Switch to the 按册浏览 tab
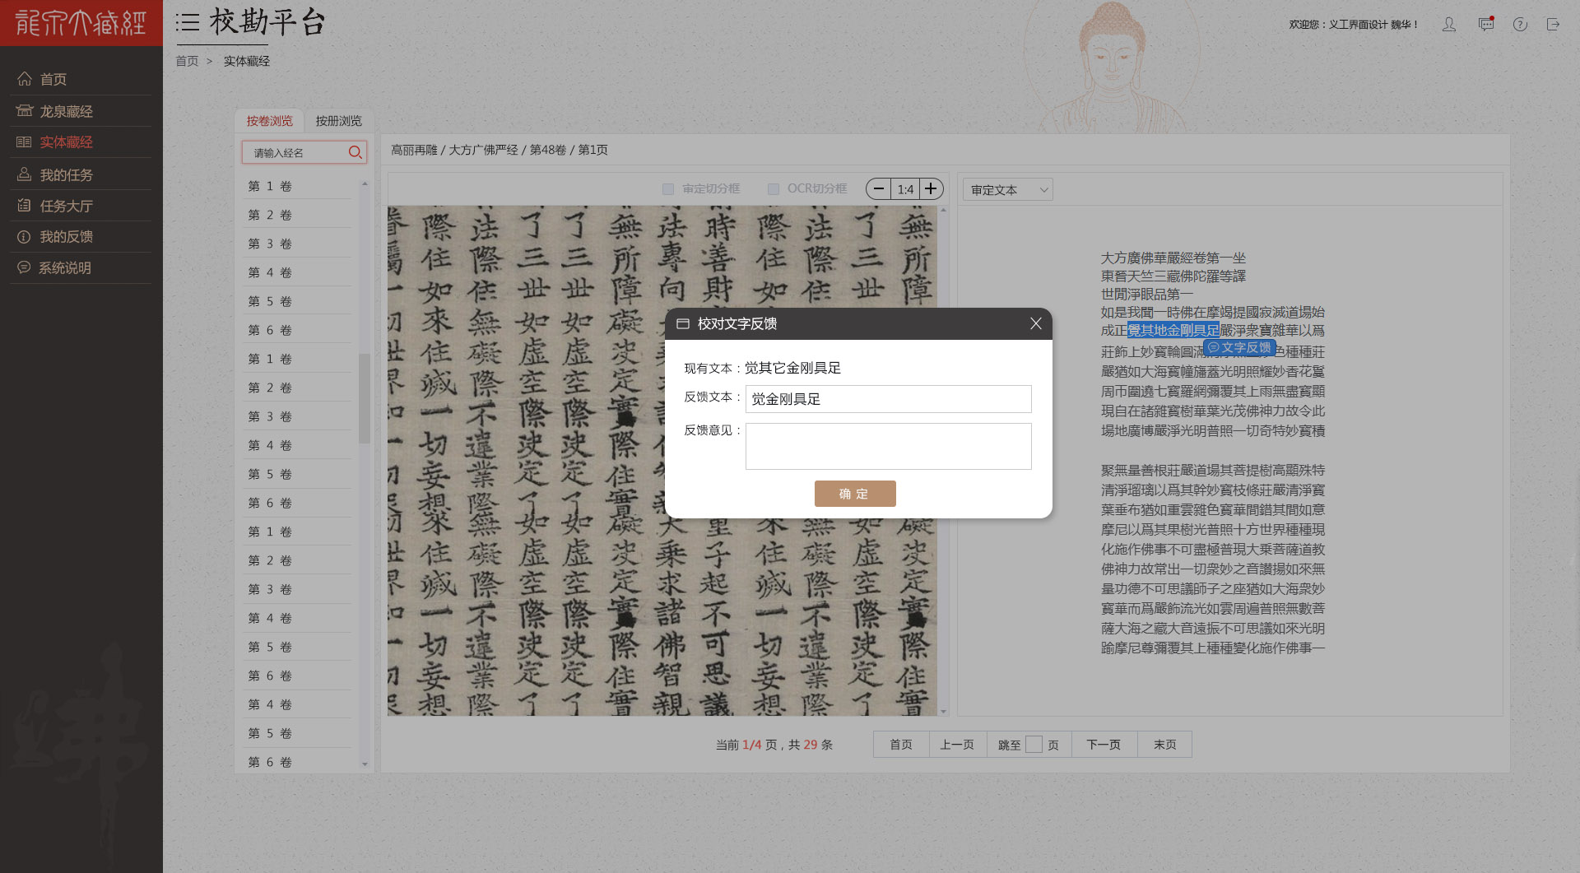1580x873 pixels. click(338, 120)
